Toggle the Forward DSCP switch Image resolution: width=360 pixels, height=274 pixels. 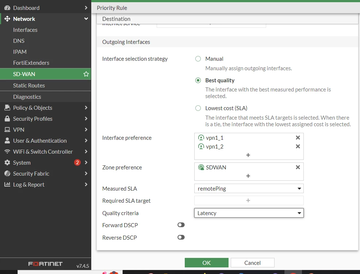pos(181,225)
